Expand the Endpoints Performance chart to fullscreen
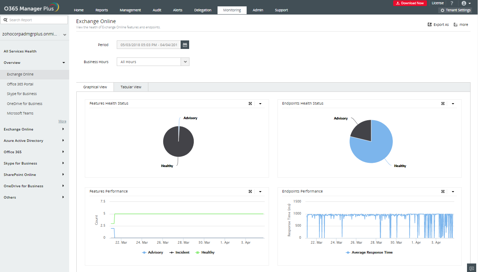The height and width of the screenshot is (272, 478). [x=443, y=191]
